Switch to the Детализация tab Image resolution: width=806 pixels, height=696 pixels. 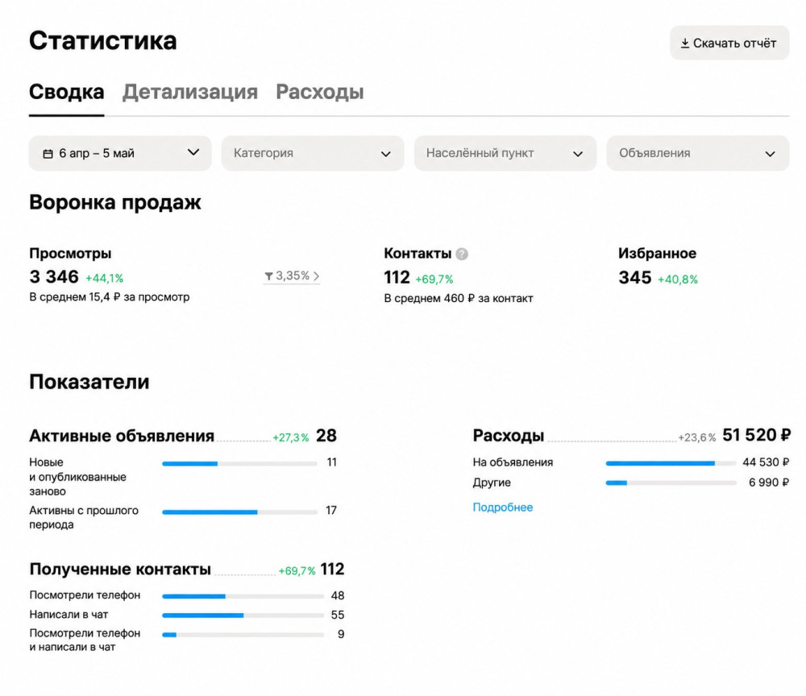pyautogui.click(x=189, y=93)
